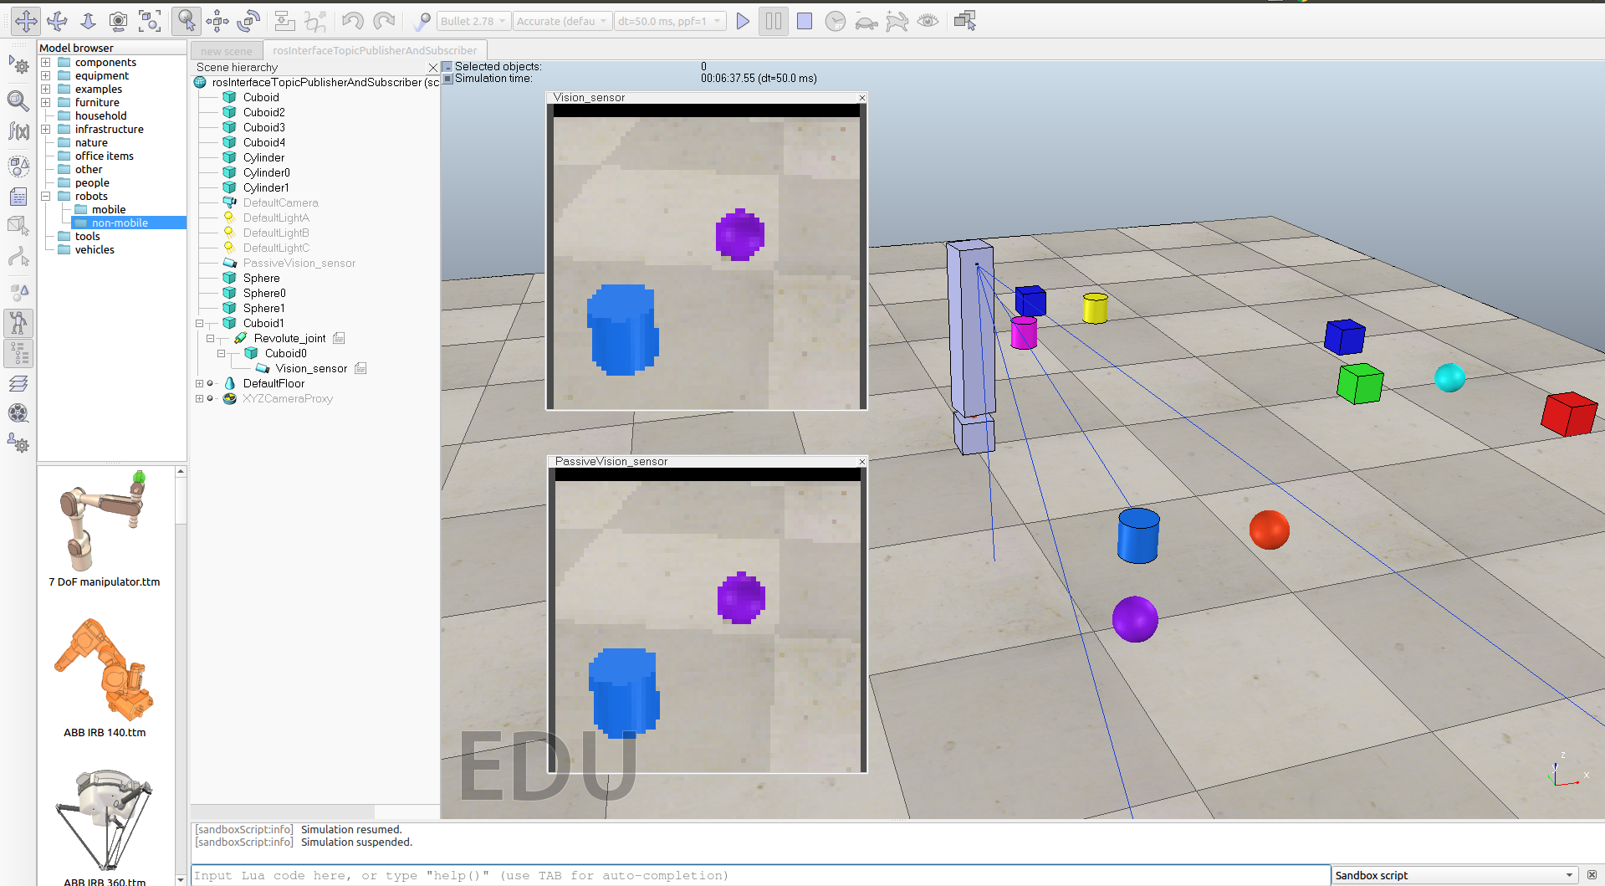Viewport: 1605px width, 886px height.
Task: Toggle visualization with the eye icon
Action: coord(928,21)
